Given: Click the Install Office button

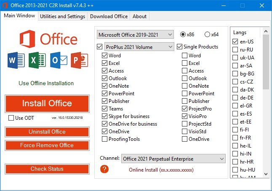Looking at the screenshot, I should point(47,103).
